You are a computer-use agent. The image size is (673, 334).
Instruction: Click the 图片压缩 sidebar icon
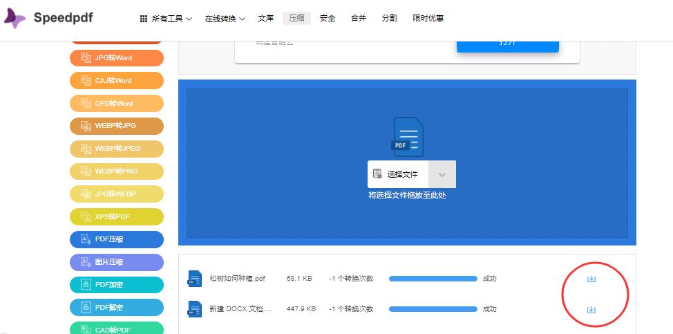tap(86, 262)
